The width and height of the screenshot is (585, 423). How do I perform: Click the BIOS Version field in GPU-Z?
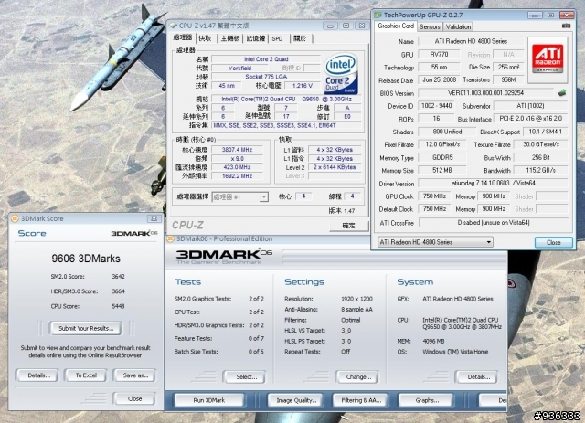pyautogui.click(x=485, y=93)
